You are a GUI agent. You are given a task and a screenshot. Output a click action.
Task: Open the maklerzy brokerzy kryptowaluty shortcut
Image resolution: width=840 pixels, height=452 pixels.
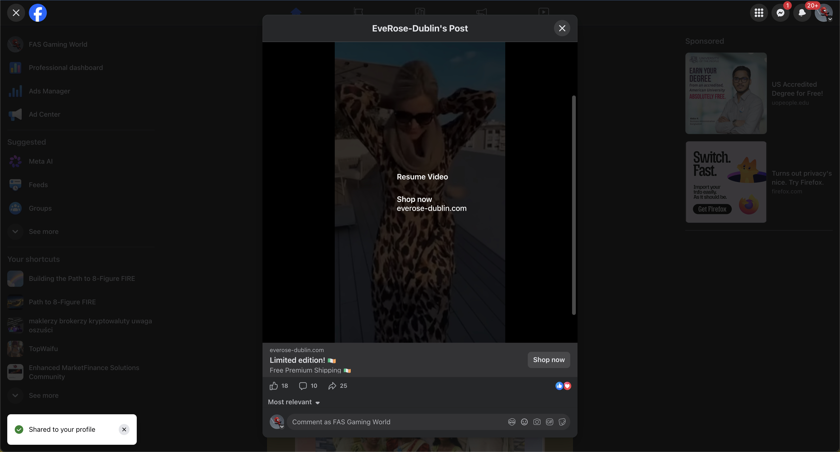(x=81, y=326)
